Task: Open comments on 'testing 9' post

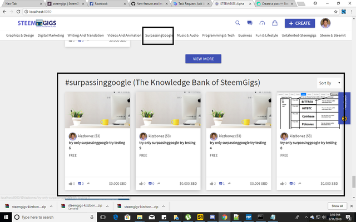Action: [x=150, y=184]
